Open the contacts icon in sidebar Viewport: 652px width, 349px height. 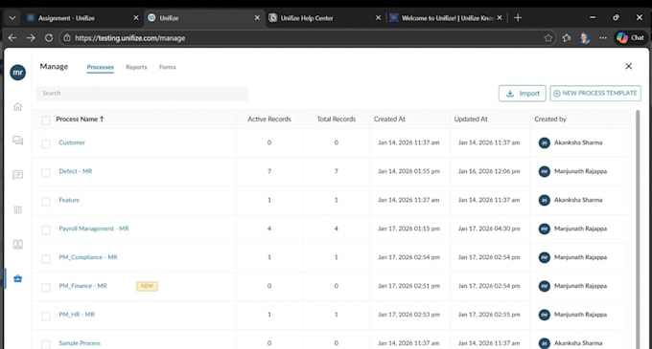point(17,244)
